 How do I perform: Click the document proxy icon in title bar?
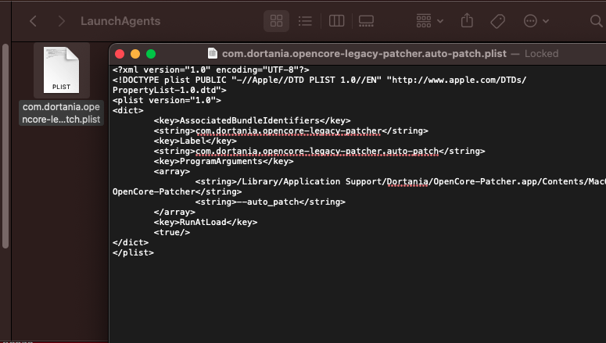(x=212, y=53)
